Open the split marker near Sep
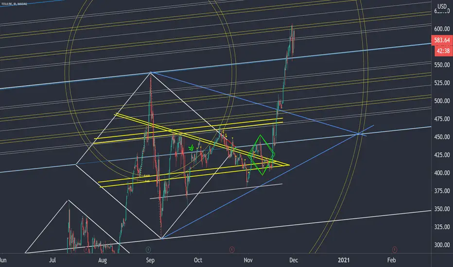The height and width of the screenshot is (267, 453). click(x=148, y=250)
